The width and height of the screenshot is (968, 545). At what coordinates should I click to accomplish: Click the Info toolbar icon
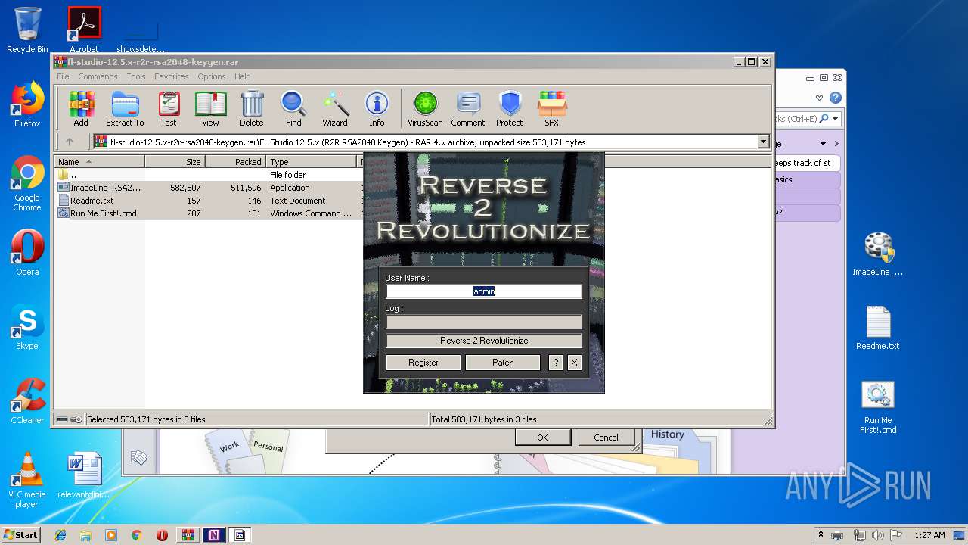377,109
